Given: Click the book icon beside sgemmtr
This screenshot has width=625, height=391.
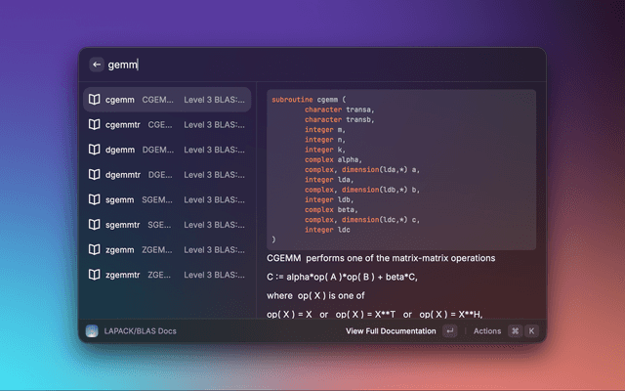Looking at the screenshot, I should 95,225.
